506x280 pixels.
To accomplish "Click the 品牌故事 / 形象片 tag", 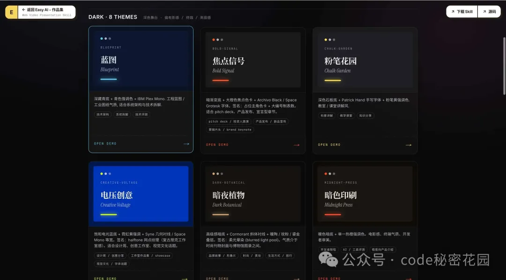I will click(222, 256).
